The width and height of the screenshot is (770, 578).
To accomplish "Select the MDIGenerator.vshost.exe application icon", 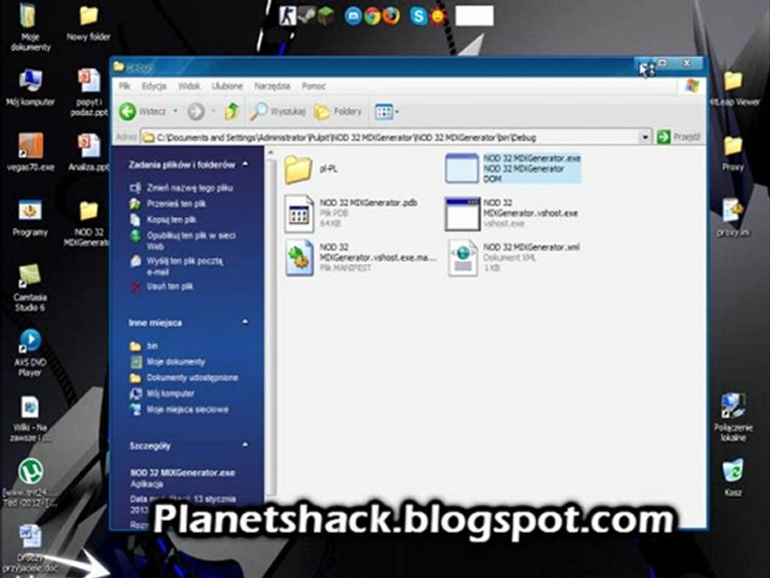I will coord(462,214).
